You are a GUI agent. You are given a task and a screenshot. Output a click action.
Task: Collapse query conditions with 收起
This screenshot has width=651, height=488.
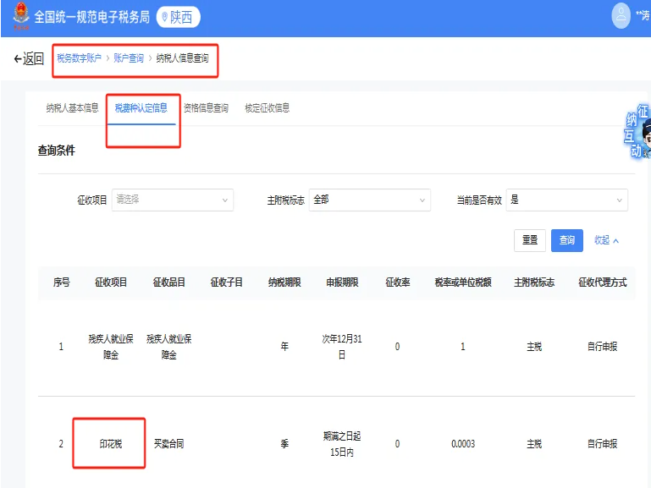point(606,240)
